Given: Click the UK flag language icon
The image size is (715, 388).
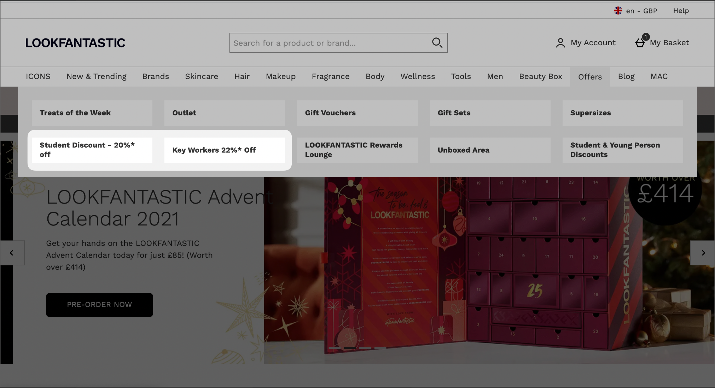Looking at the screenshot, I should tap(618, 11).
